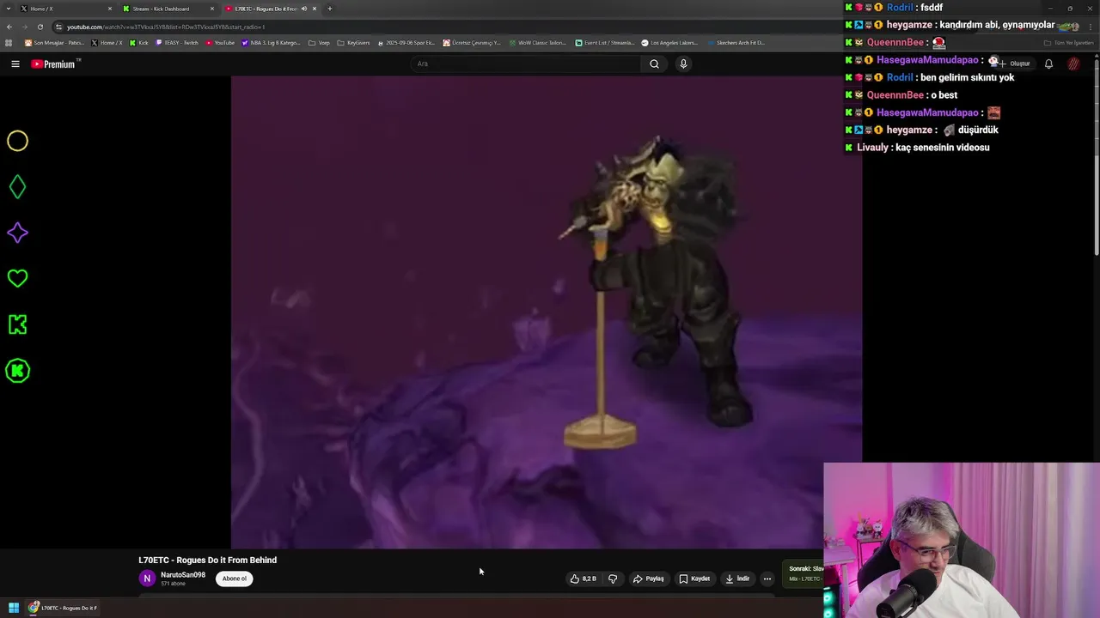Click the green diamond overlay icon
Viewport: 1100px width, 618px height.
coord(17,186)
